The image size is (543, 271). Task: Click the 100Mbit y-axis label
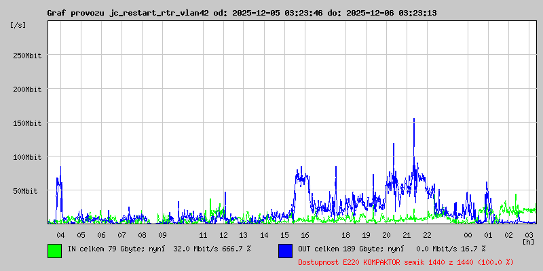27,157
